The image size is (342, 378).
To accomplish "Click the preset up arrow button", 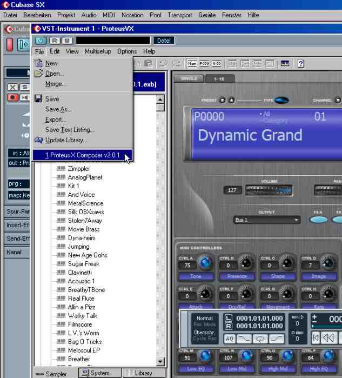I will (231, 100).
